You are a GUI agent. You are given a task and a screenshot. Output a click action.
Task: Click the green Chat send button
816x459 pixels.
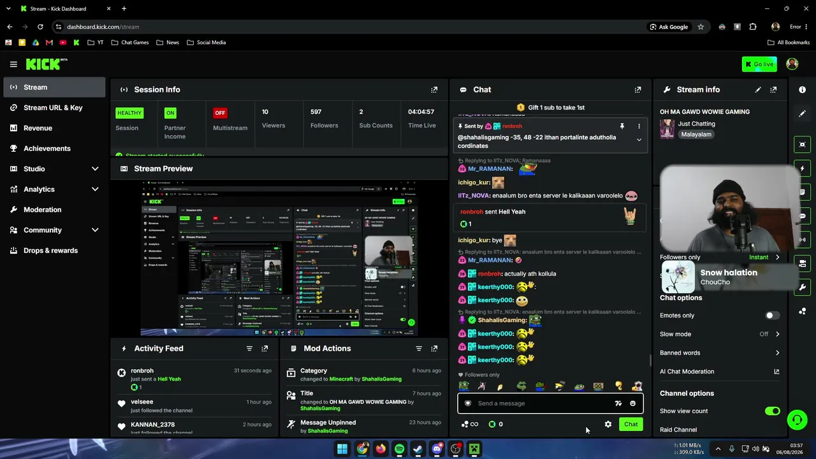pos(631,424)
